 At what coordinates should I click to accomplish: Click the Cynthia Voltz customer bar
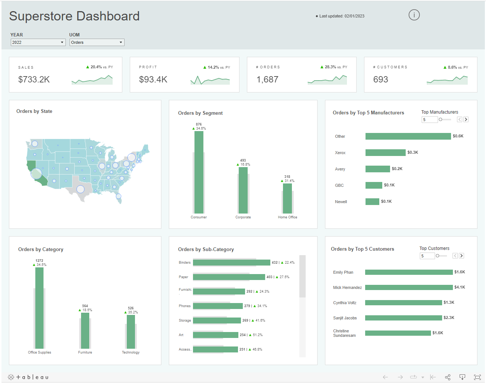click(x=403, y=303)
